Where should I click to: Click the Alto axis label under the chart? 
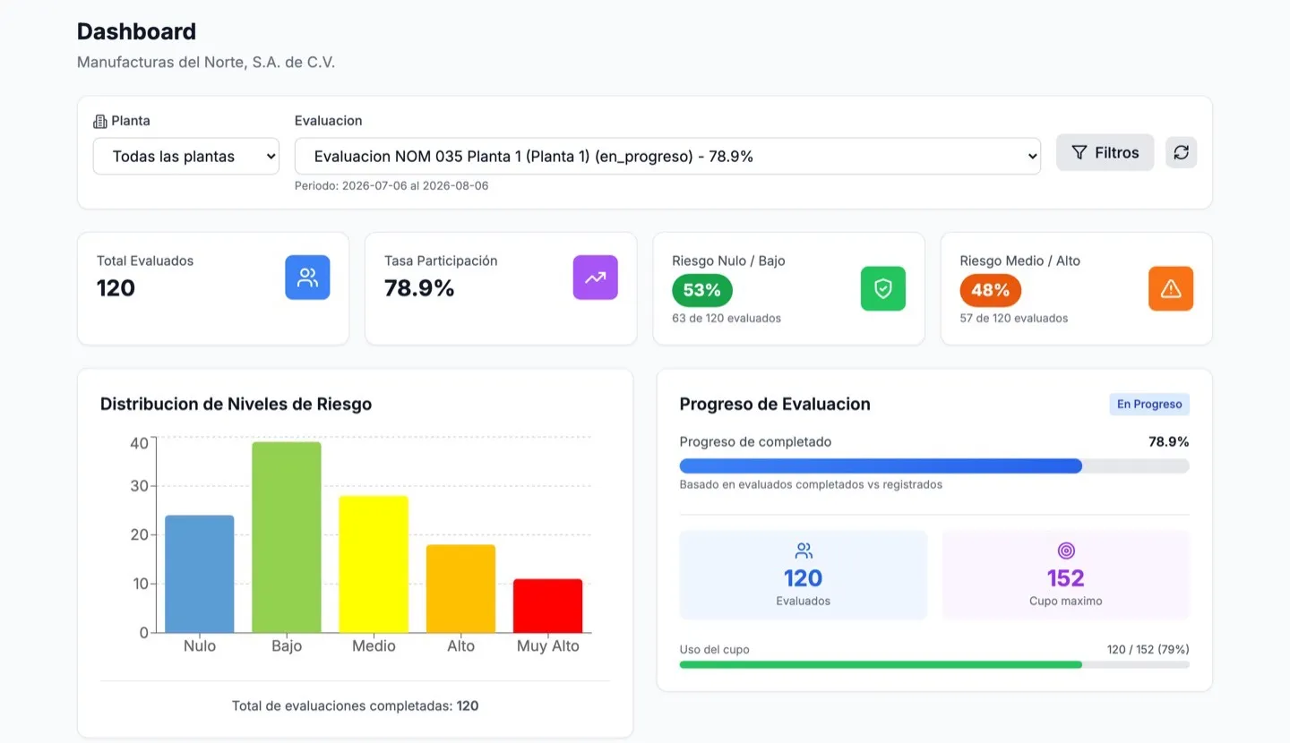coord(460,646)
